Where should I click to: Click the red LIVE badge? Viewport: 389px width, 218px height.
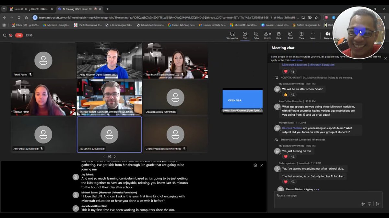(19, 35)
